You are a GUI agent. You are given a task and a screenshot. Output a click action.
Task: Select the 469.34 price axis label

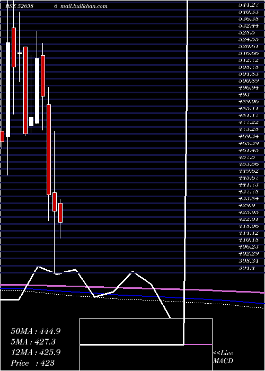click(x=248, y=136)
